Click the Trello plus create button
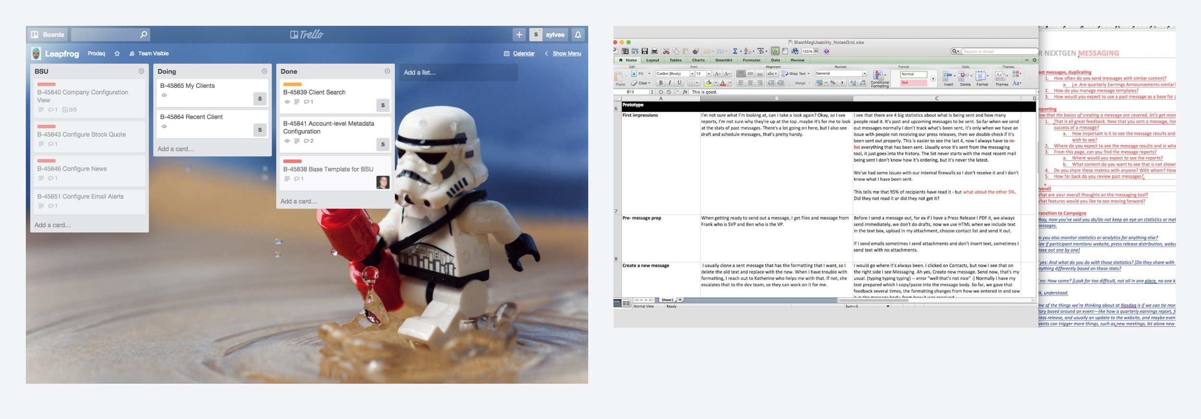 [519, 35]
